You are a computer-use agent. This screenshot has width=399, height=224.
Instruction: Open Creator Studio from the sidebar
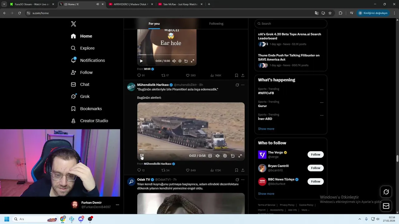(x=89, y=121)
